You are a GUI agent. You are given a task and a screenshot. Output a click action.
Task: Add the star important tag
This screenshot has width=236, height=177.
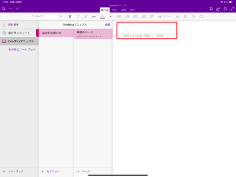pyautogui.click(x=185, y=16)
